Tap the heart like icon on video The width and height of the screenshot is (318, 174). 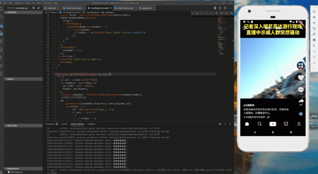301,78
